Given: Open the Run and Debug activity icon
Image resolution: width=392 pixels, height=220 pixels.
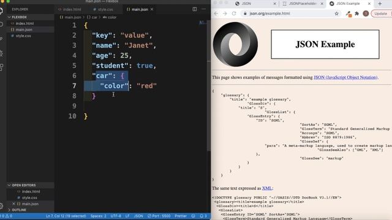Looking at the screenshot, I should [x=1, y=53].
